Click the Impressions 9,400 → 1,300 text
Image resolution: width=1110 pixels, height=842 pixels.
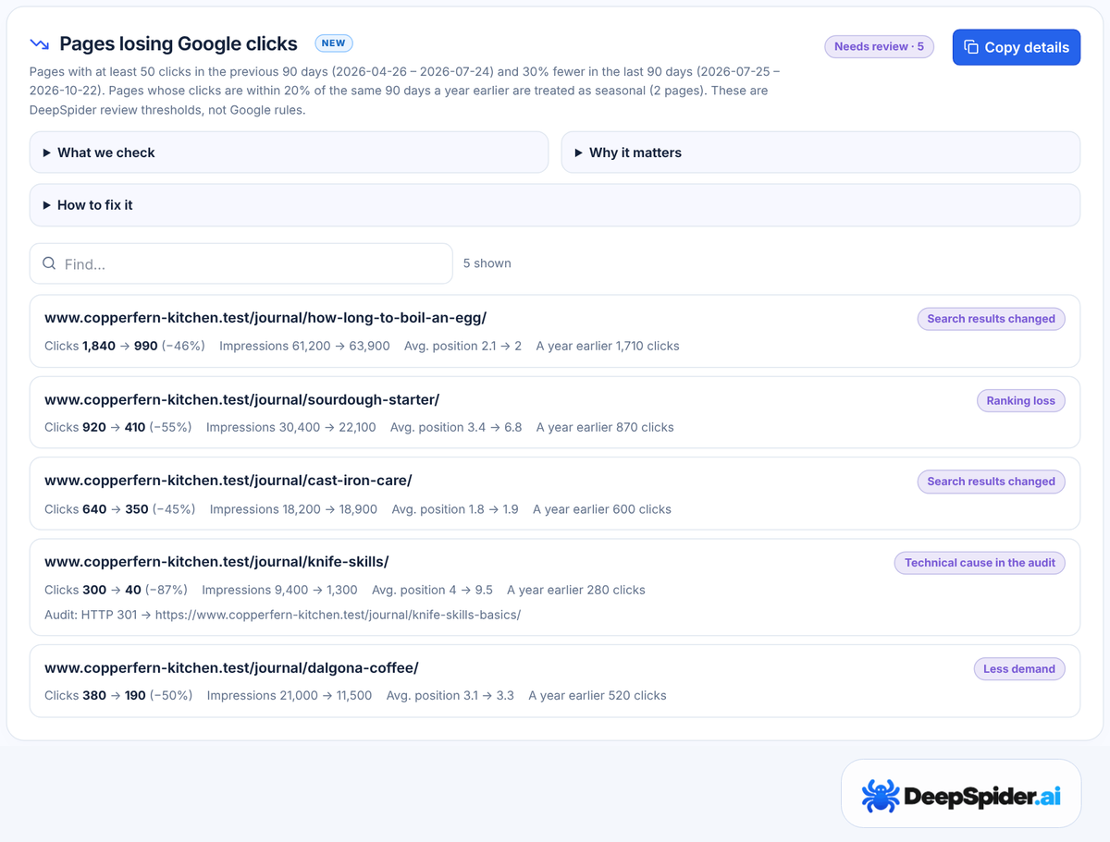(x=279, y=589)
